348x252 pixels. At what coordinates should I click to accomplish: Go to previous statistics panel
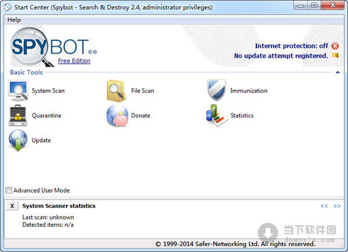point(324,206)
